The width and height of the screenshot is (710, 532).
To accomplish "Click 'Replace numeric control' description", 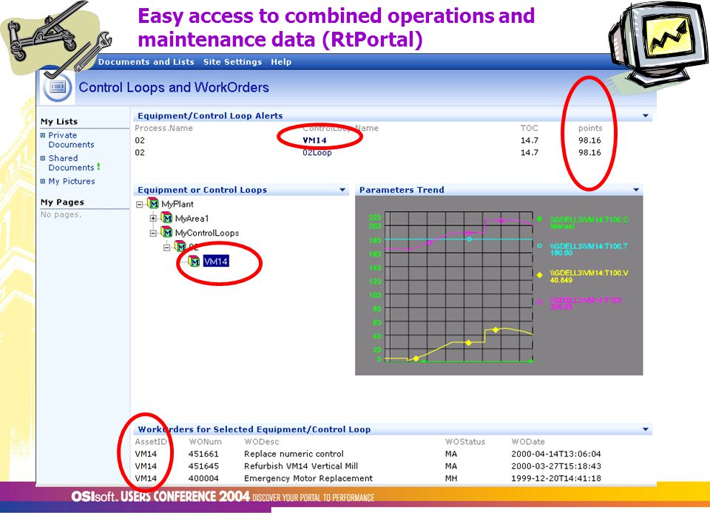I will click(x=294, y=454).
